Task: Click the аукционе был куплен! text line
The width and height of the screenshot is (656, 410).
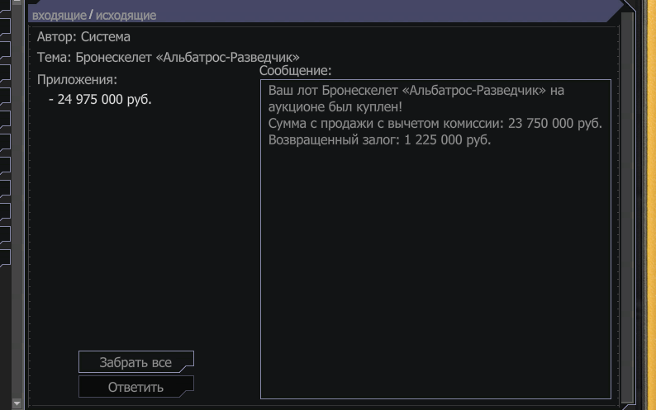Action: [x=335, y=107]
